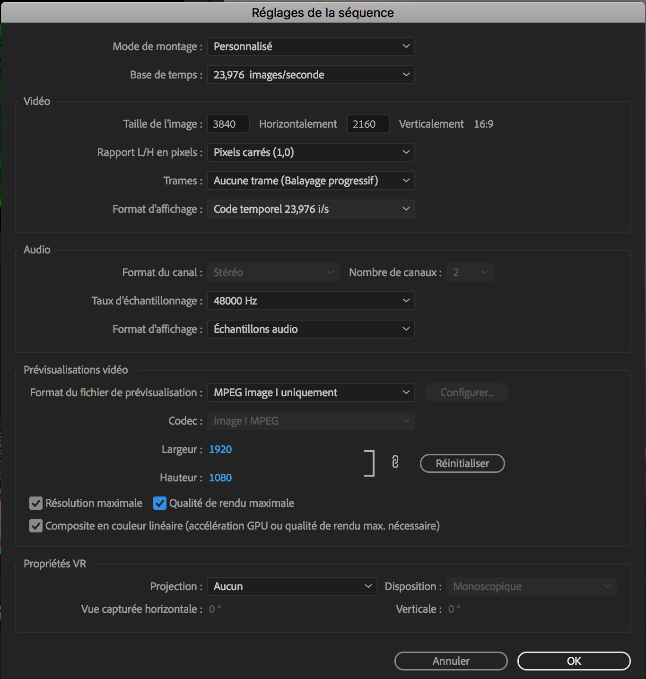This screenshot has height=679, width=646.
Task: Open the video Format d'affichage dropdown
Action: coord(311,209)
